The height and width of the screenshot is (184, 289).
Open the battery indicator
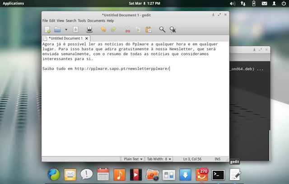coord(254,4)
